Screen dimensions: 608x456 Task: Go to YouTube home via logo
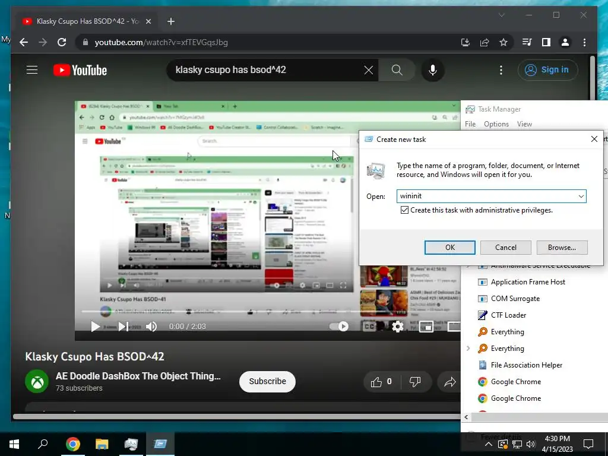coord(80,70)
